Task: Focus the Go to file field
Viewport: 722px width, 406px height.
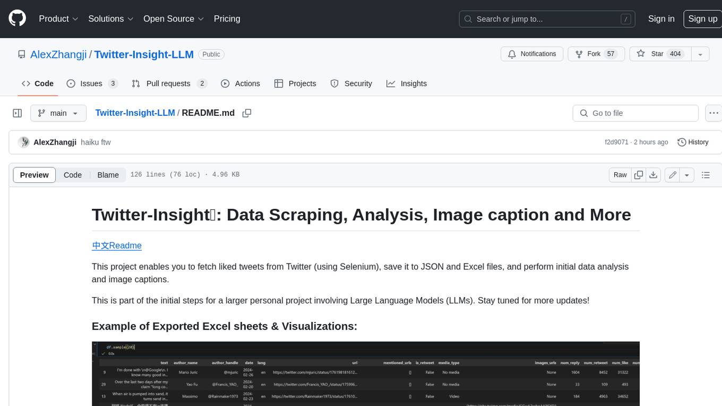Action: click(635, 113)
